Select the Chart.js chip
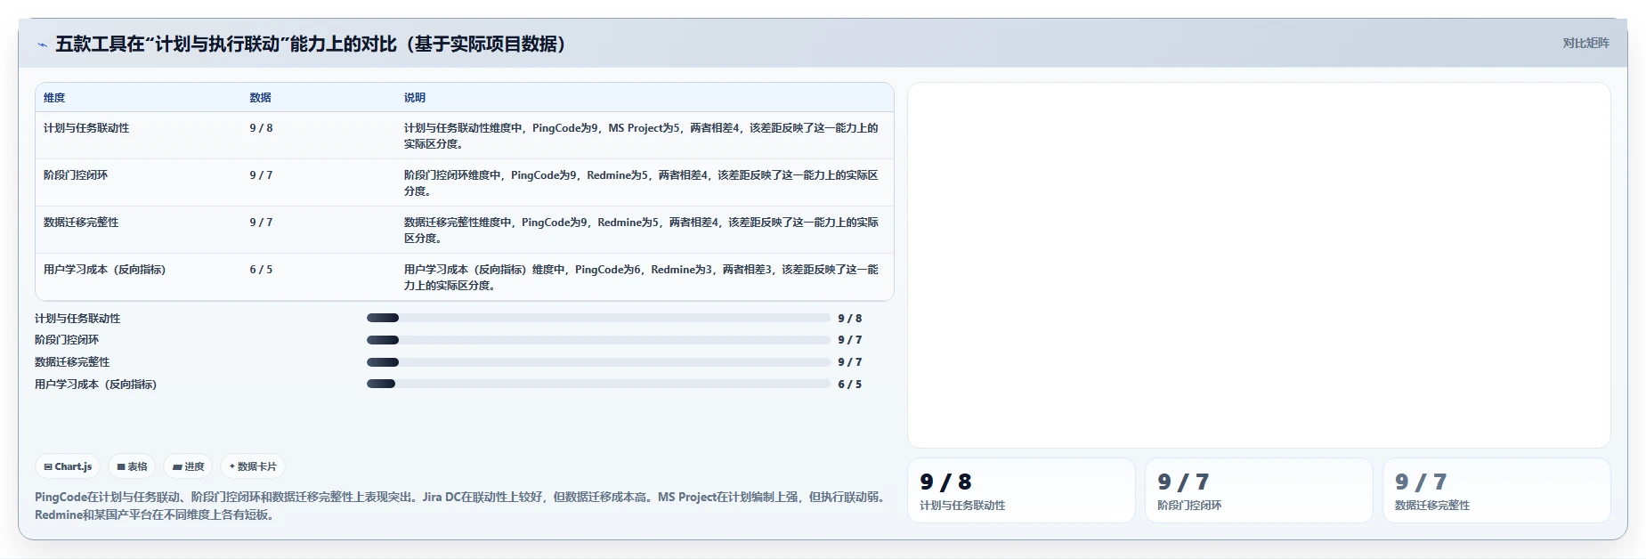Screen dimensions: 1646x559 (x=68, y=466)
